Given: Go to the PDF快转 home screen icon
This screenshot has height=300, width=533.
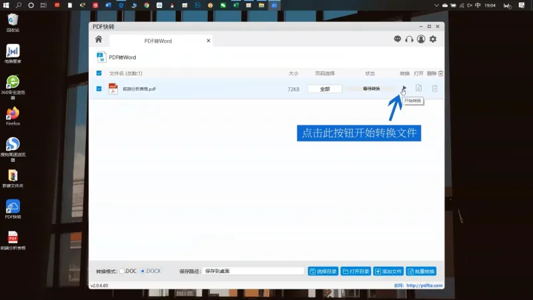Looking at the screenshot, I should coord(99,39).
